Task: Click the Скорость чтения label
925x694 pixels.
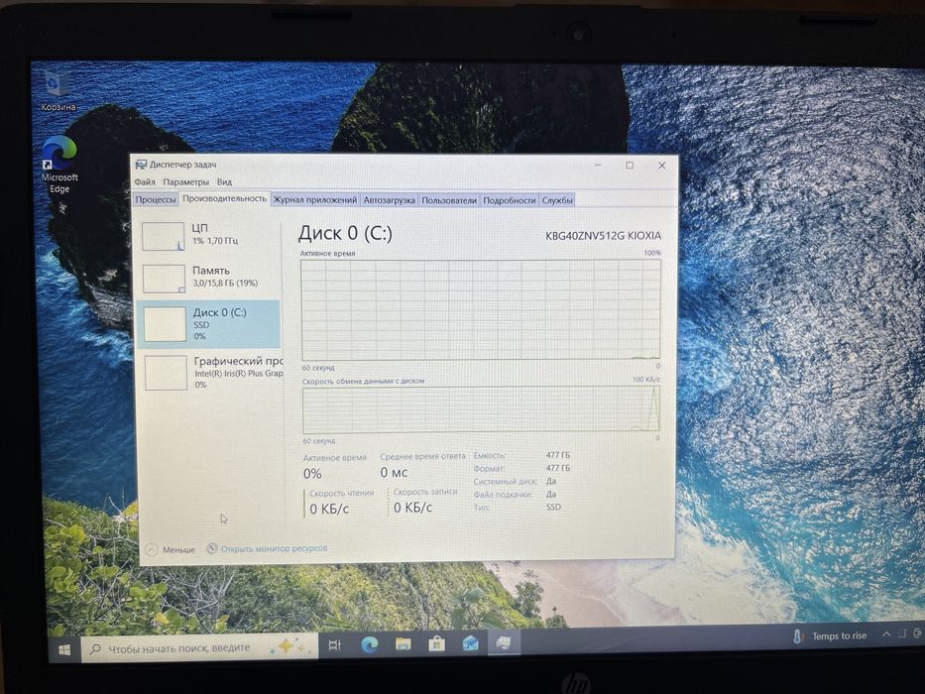Action: pos(342,494)
